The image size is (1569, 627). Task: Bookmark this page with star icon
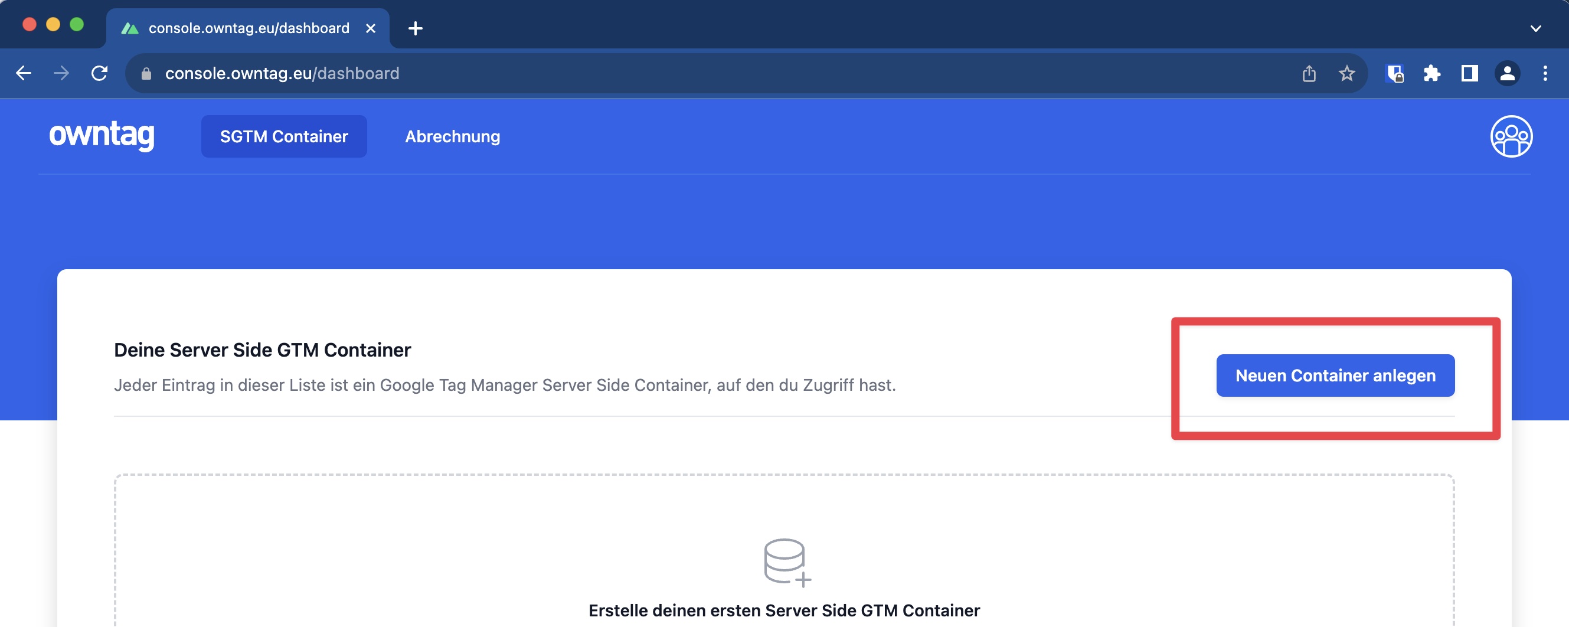(1346, 74)
